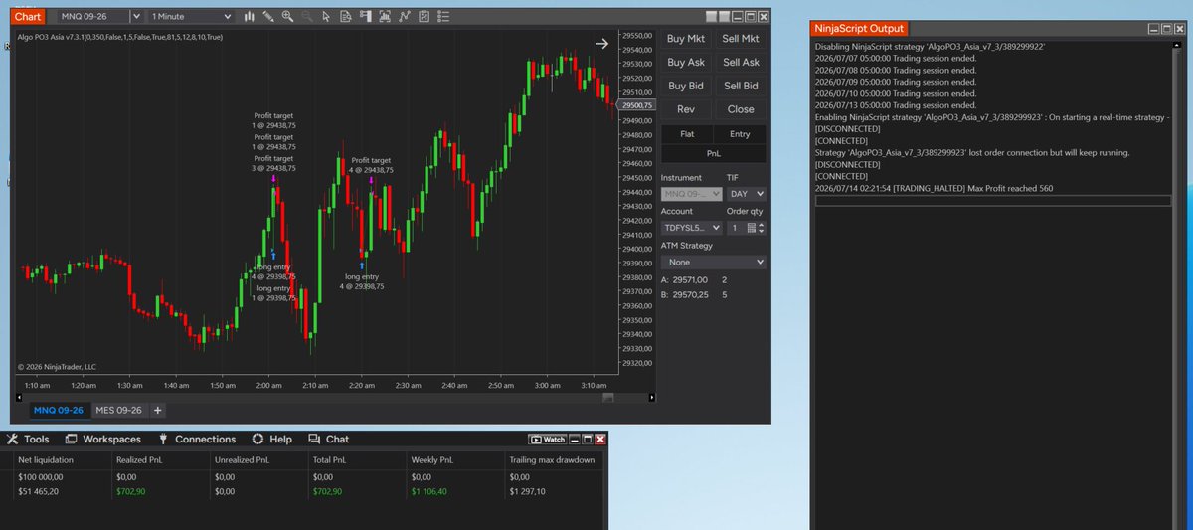This screenshot has height=530, width=1193.
Task: Click the Trailing max drawdown column header
Action: pyautogui.click(x=552, y=460)
